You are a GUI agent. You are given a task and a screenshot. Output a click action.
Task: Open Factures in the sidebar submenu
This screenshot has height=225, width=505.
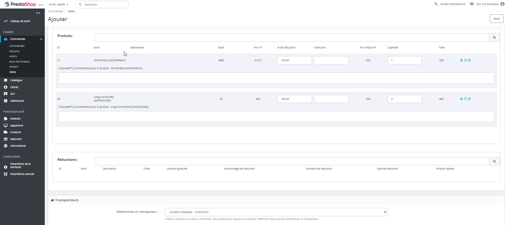[x=15, y=51]
